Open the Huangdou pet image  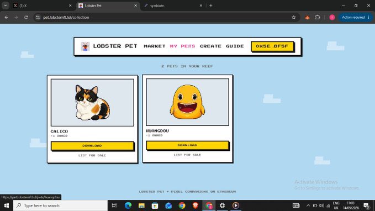[x=187, y=102]
